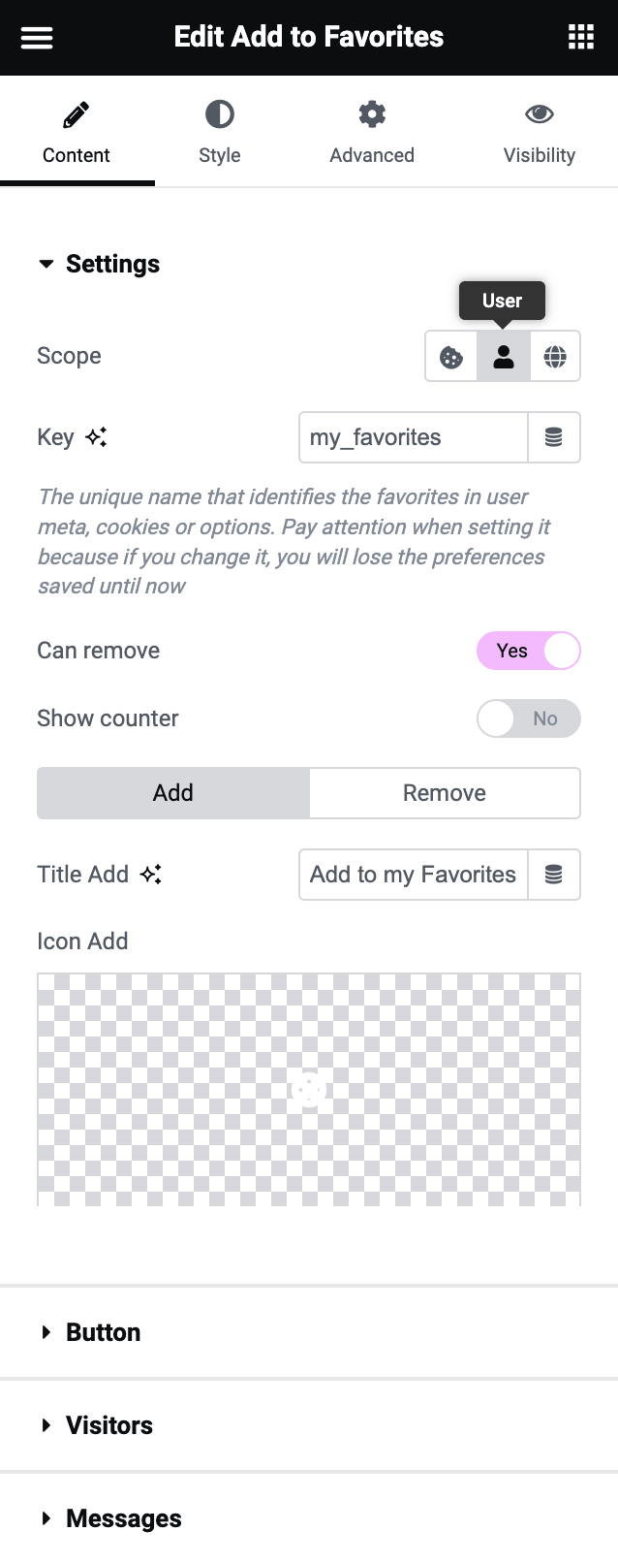Enable Show counter switch
The image size is (618, 1563).
point(528,718)
